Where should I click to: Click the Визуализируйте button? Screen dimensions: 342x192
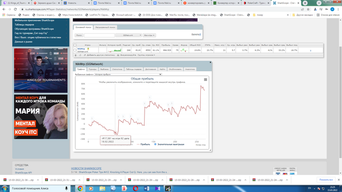pos(127,55)
